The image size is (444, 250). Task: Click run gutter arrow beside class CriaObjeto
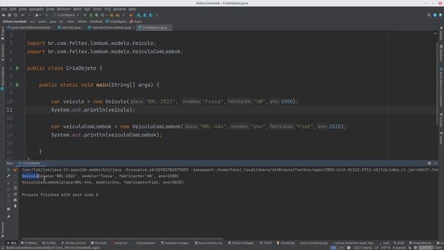pos(17,68)
